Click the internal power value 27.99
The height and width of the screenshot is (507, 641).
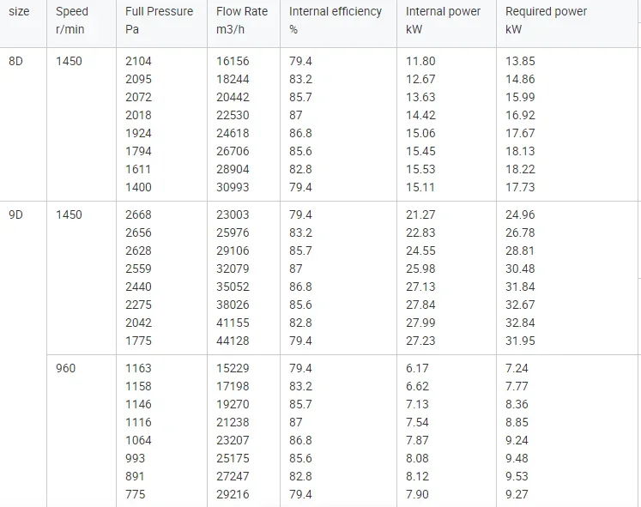coord(420,323)
